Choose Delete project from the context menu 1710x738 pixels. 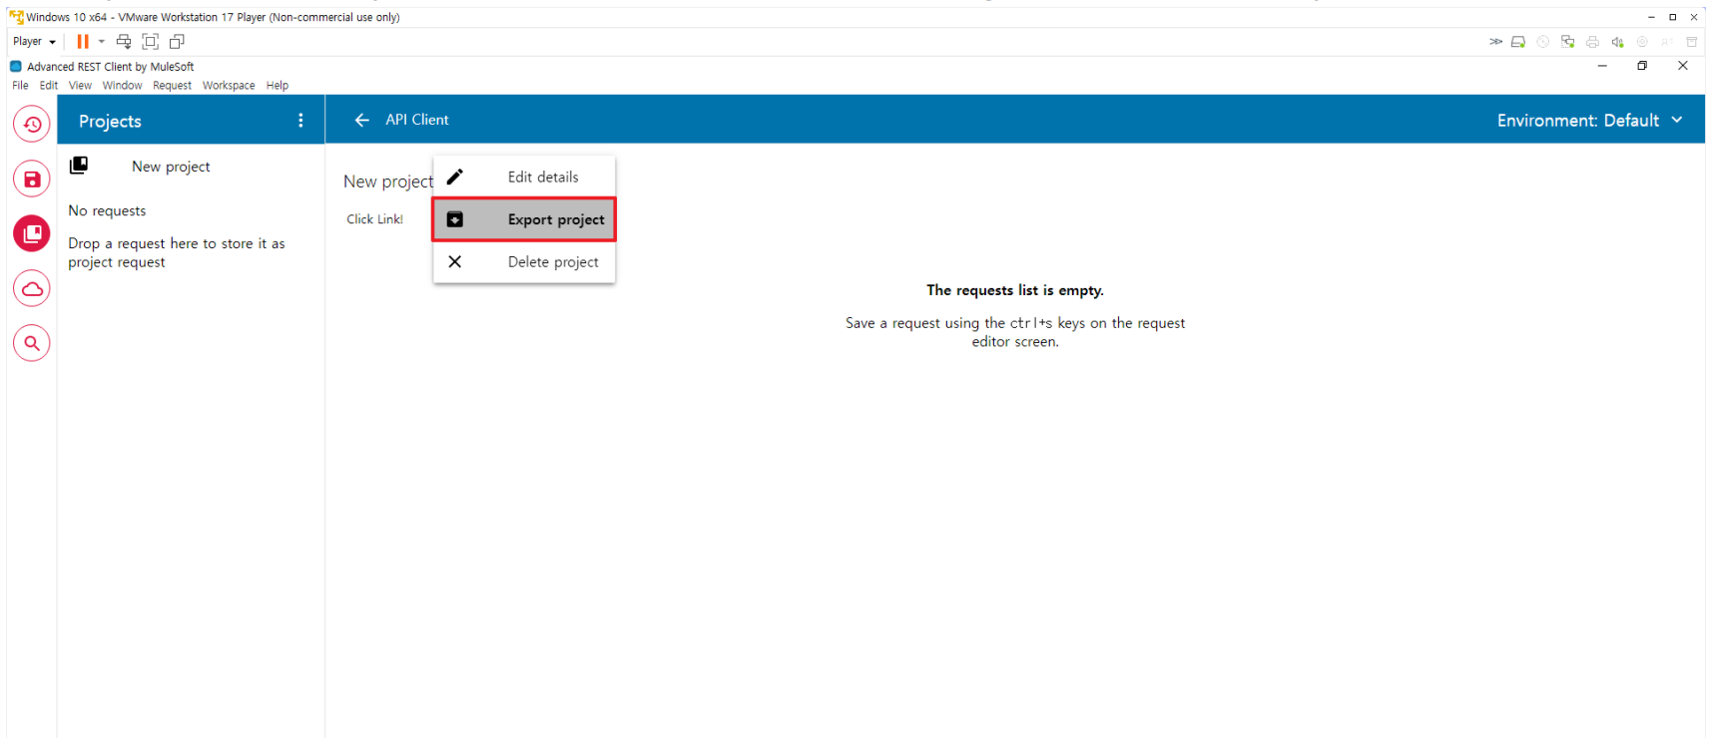(524, 261)
